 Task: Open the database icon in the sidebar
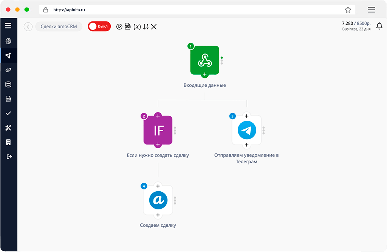[x=8, y=85]
